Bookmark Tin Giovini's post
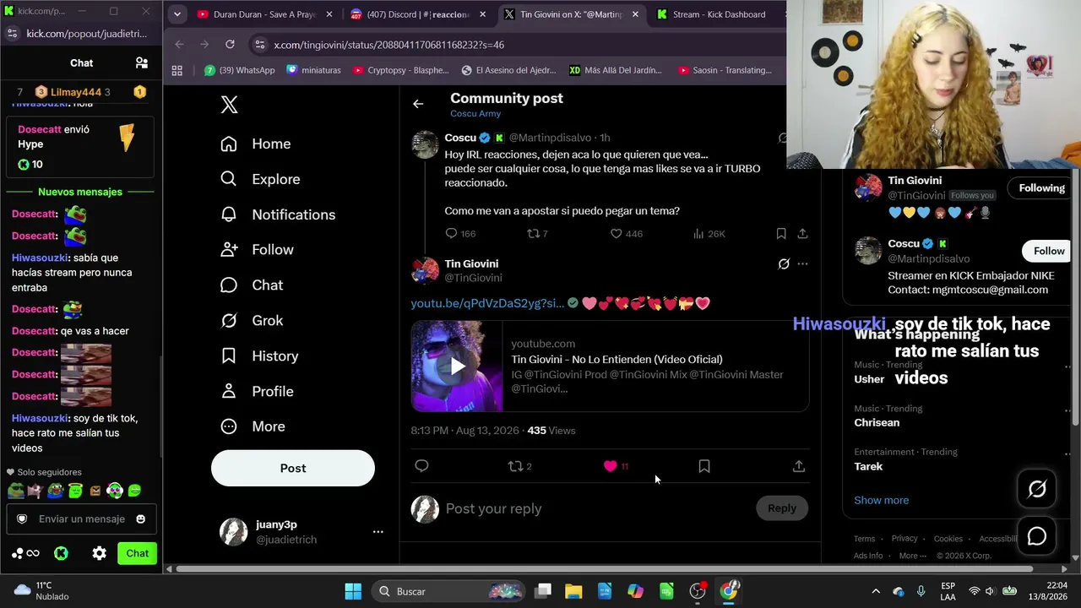 pyautogui.click(x=704, y=466)
